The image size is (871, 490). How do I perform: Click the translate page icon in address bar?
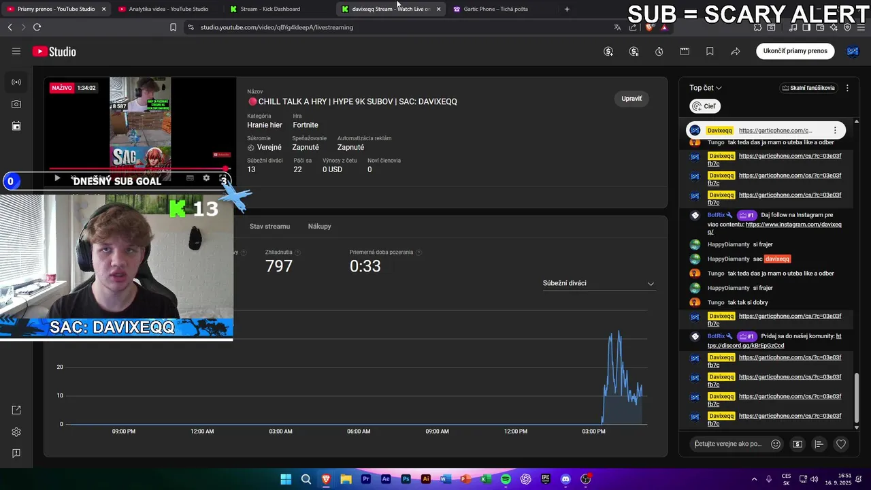[617, 27]
